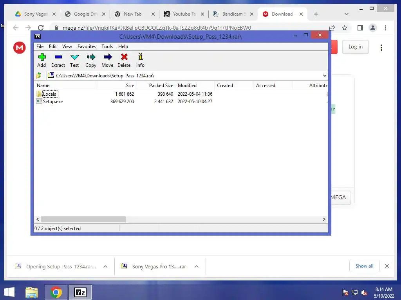The height and width of the screenshot is (300, 401).
Task: Click Show all downloads button
Action: coord(365,266)
